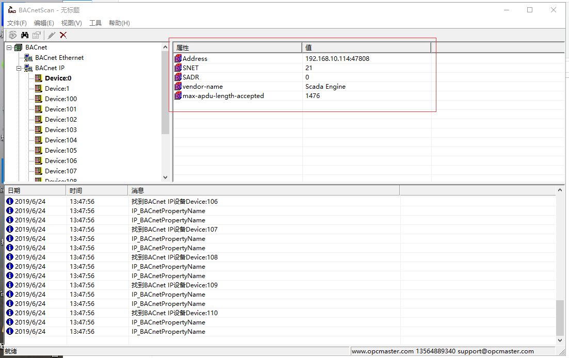Click www.opcmaster.com contact text in status bar
Screen dimensions: 569x358
(x=443, y=351)
